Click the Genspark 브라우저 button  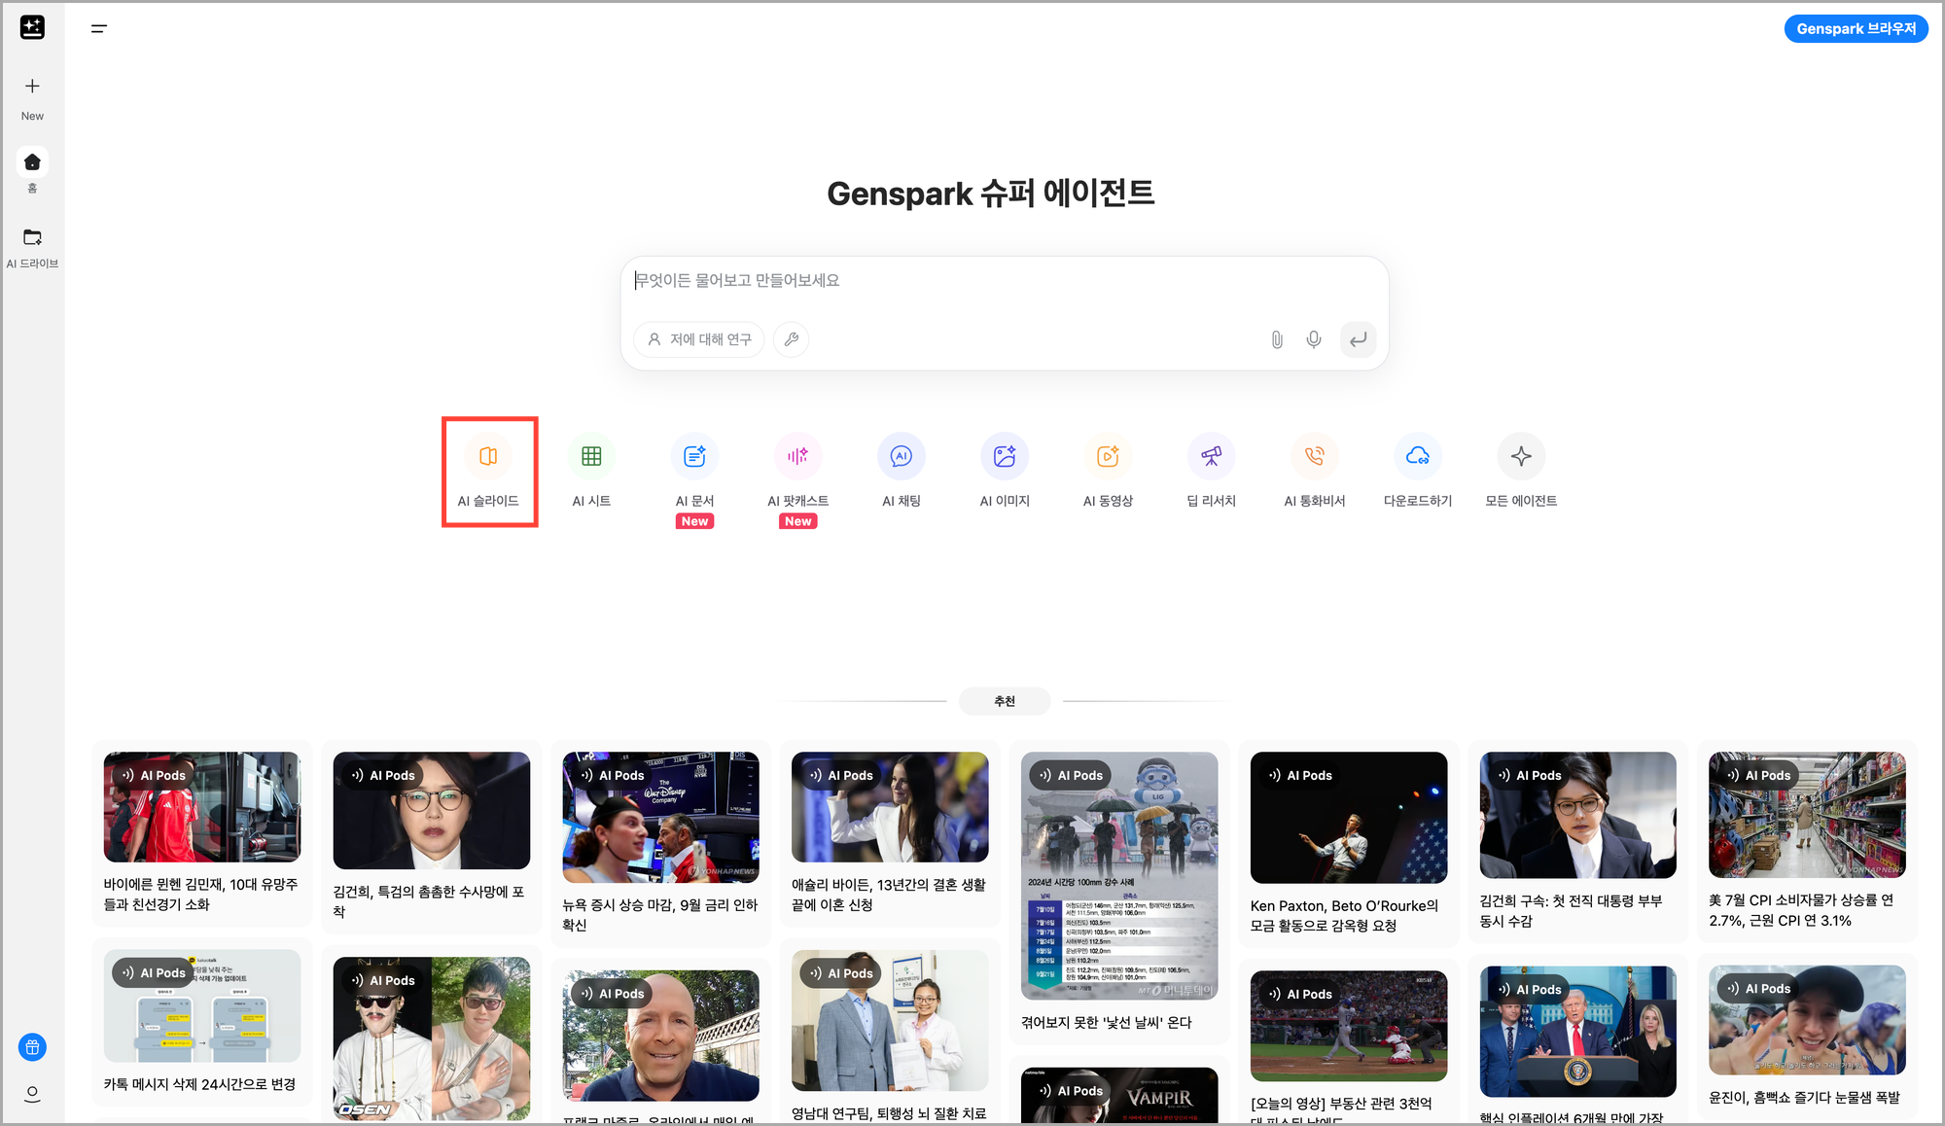pyautogui.click(x=1856, y=28)
